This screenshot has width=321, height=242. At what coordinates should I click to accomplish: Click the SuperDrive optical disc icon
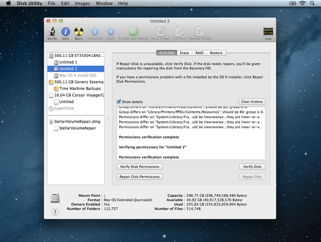51,108
